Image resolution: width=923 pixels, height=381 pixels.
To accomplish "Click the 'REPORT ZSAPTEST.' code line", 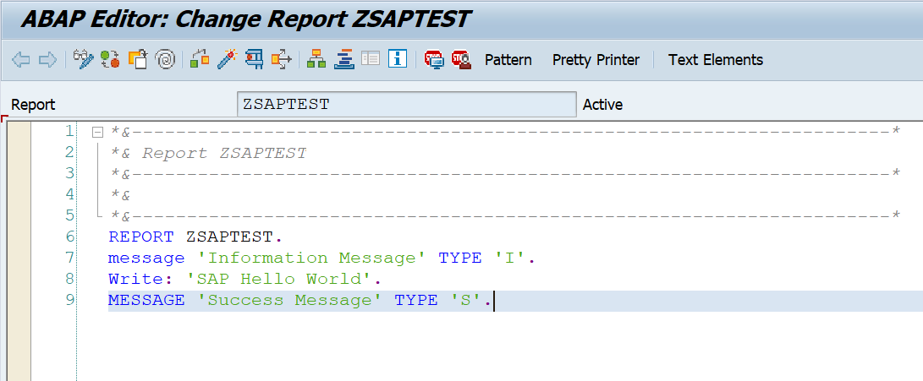I will pyautogui.click(x=196, y=237).
